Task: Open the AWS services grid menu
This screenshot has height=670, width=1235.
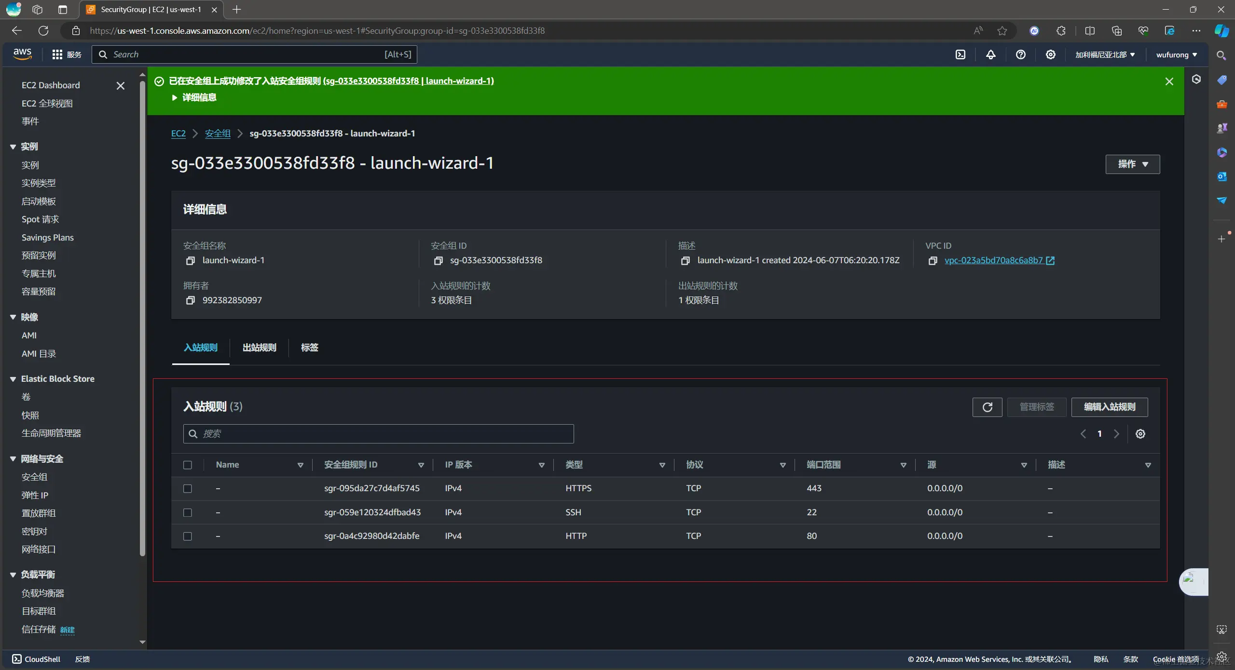Action: [x=57, y=54]
